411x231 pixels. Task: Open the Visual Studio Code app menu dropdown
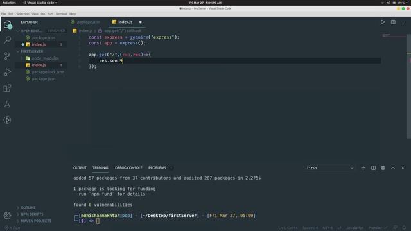(40, 3)
